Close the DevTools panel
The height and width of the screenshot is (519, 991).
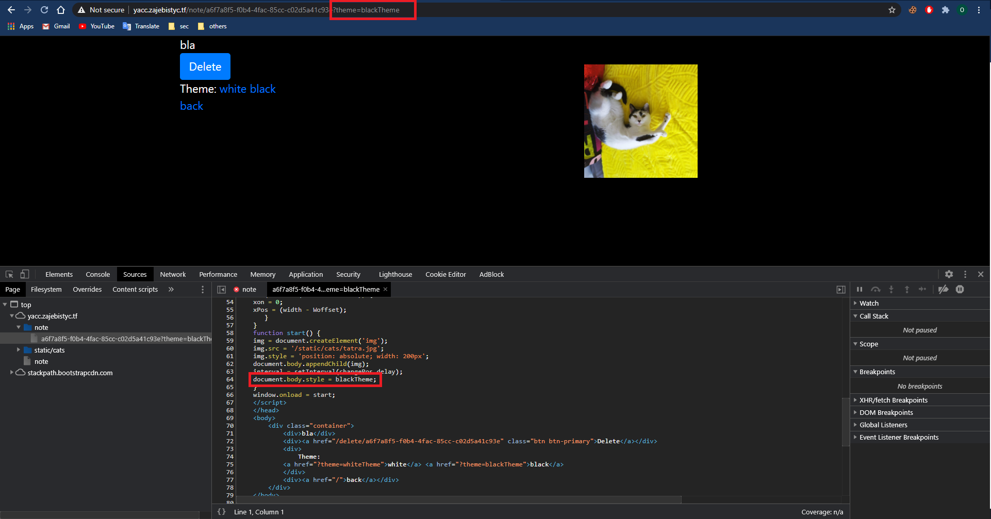click(981, 274)
